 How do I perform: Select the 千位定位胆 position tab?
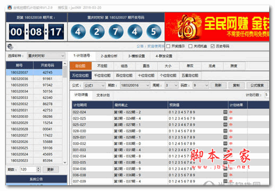click(102, 76)
